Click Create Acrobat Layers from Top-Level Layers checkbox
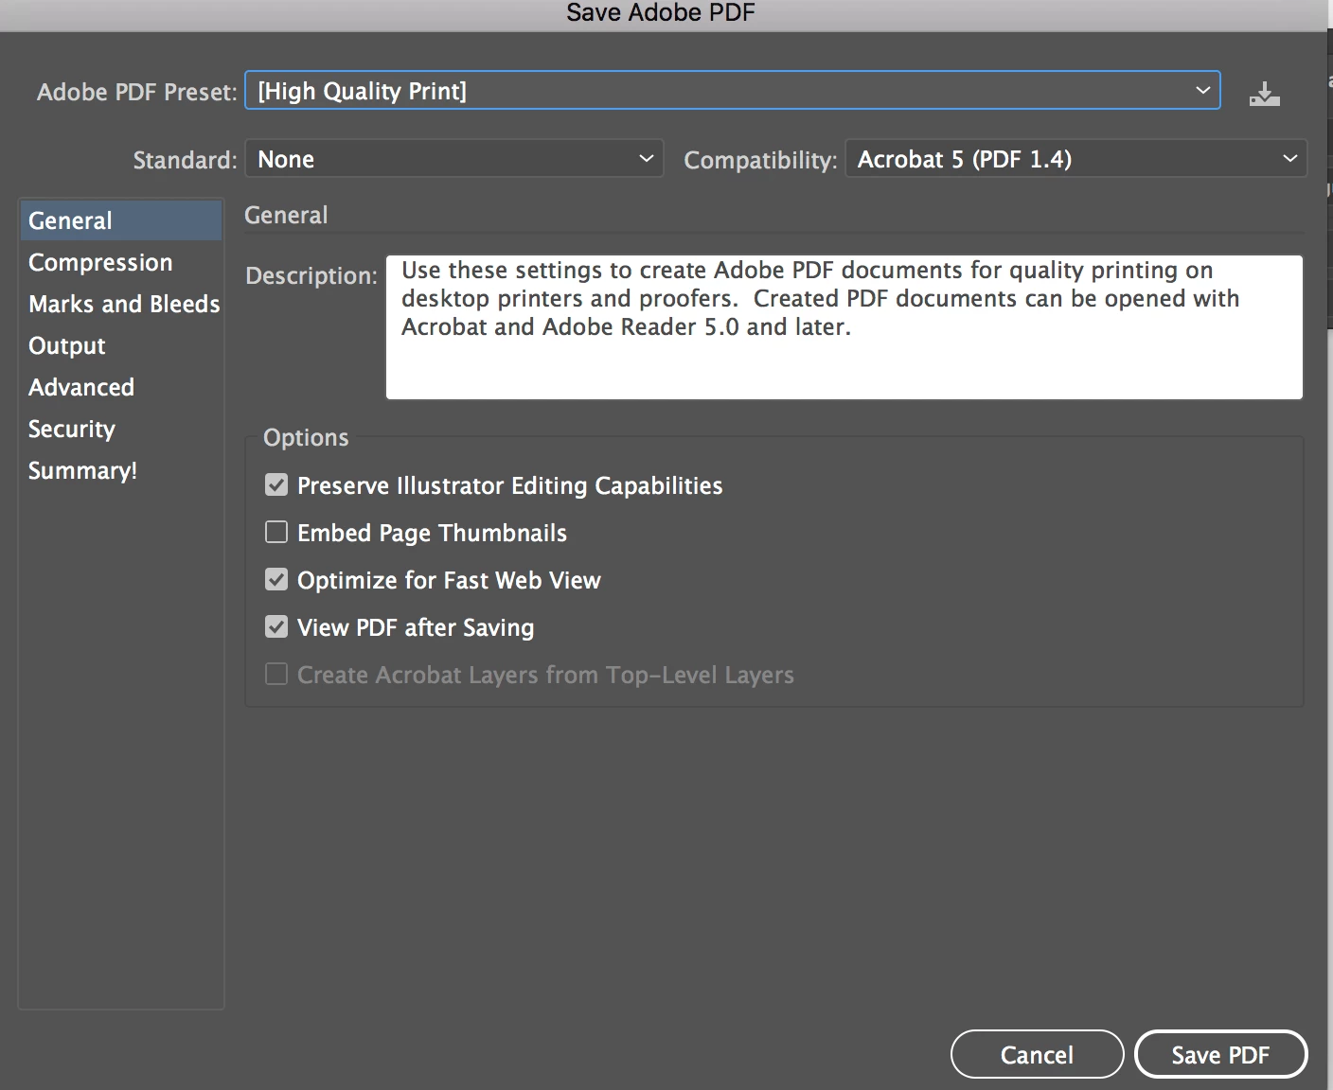 coord(276,675)
